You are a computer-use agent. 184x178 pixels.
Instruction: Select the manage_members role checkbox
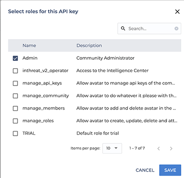(15, 109)
